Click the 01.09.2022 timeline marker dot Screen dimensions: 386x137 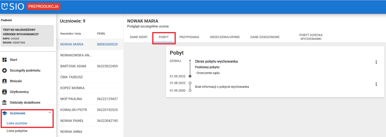point(190,76)
